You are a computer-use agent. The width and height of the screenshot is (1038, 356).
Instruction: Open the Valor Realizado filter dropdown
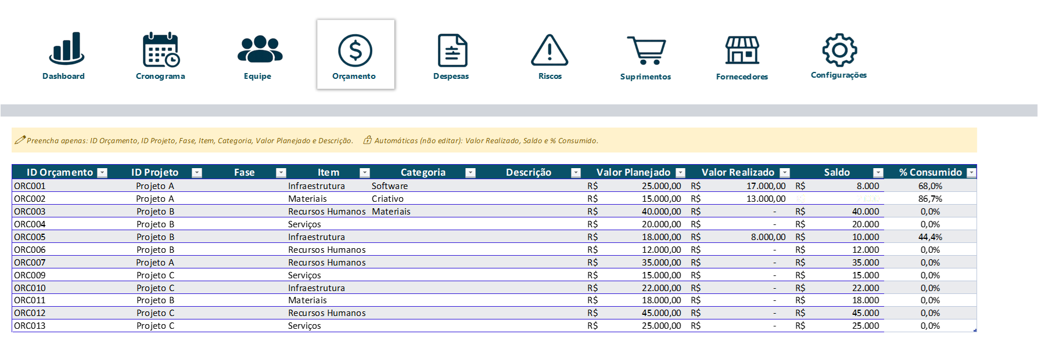coord(785,172)
